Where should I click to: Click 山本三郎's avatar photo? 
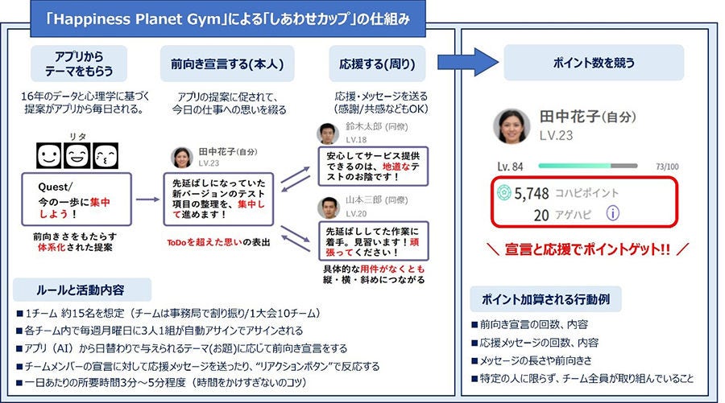click(329, 208)
